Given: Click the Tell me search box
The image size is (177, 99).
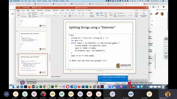Looking at the screenshot, I should pyautogui.click(x=88, y=10).
